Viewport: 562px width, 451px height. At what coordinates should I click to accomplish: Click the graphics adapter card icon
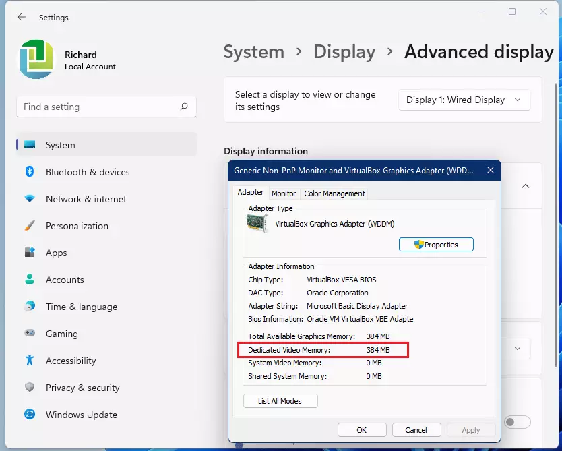[257, 223]
